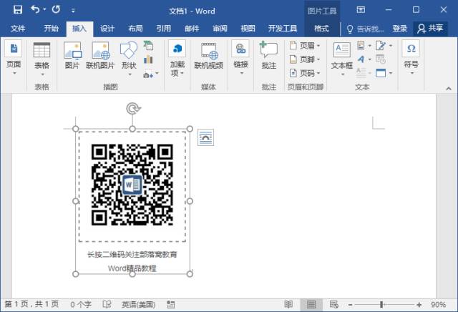Insert a text box using 文本框
The height and width of the screenshot is (312, 458).
click(x=342, y=56)
